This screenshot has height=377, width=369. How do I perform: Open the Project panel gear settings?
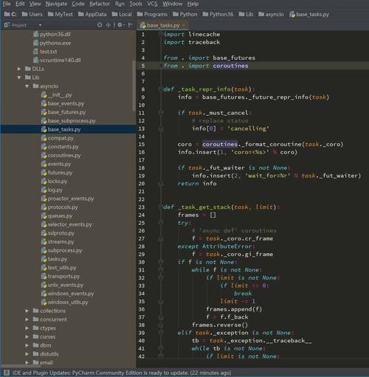(x=120, y=25)
